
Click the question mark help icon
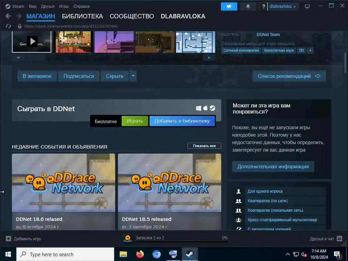263,7
